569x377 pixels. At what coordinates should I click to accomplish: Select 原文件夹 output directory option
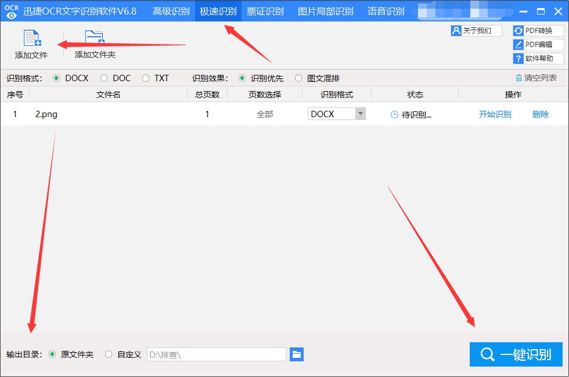(52, 354)
